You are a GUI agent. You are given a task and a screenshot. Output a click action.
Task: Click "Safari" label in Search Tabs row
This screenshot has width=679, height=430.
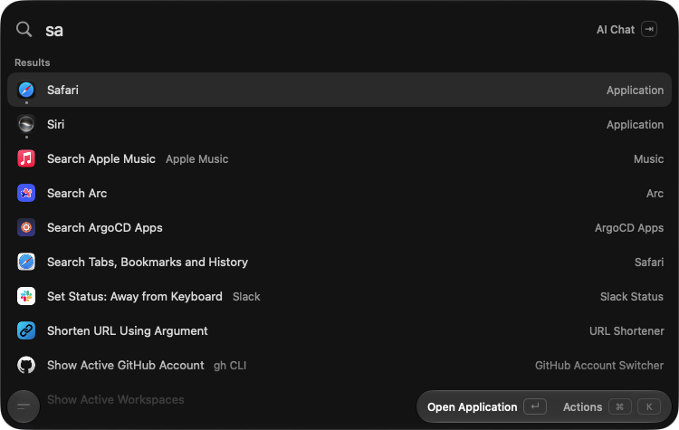tap(649, 262)
